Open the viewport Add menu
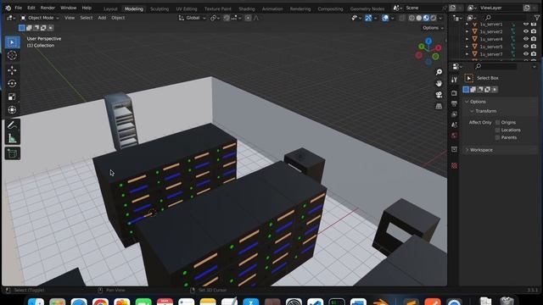Screen dimensions: 543x305 [x=102, y=18]
